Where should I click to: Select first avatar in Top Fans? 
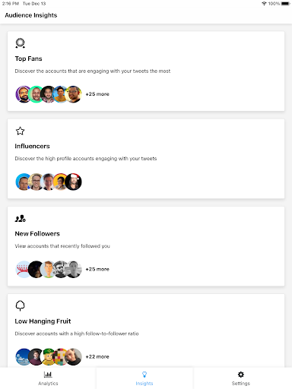tap(24, 94)
